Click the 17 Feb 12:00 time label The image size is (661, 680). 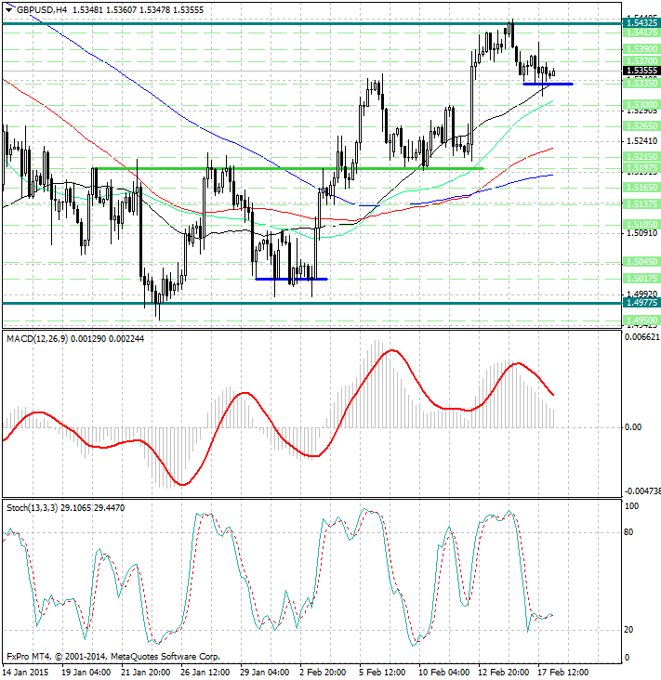[x=563, y=673]
